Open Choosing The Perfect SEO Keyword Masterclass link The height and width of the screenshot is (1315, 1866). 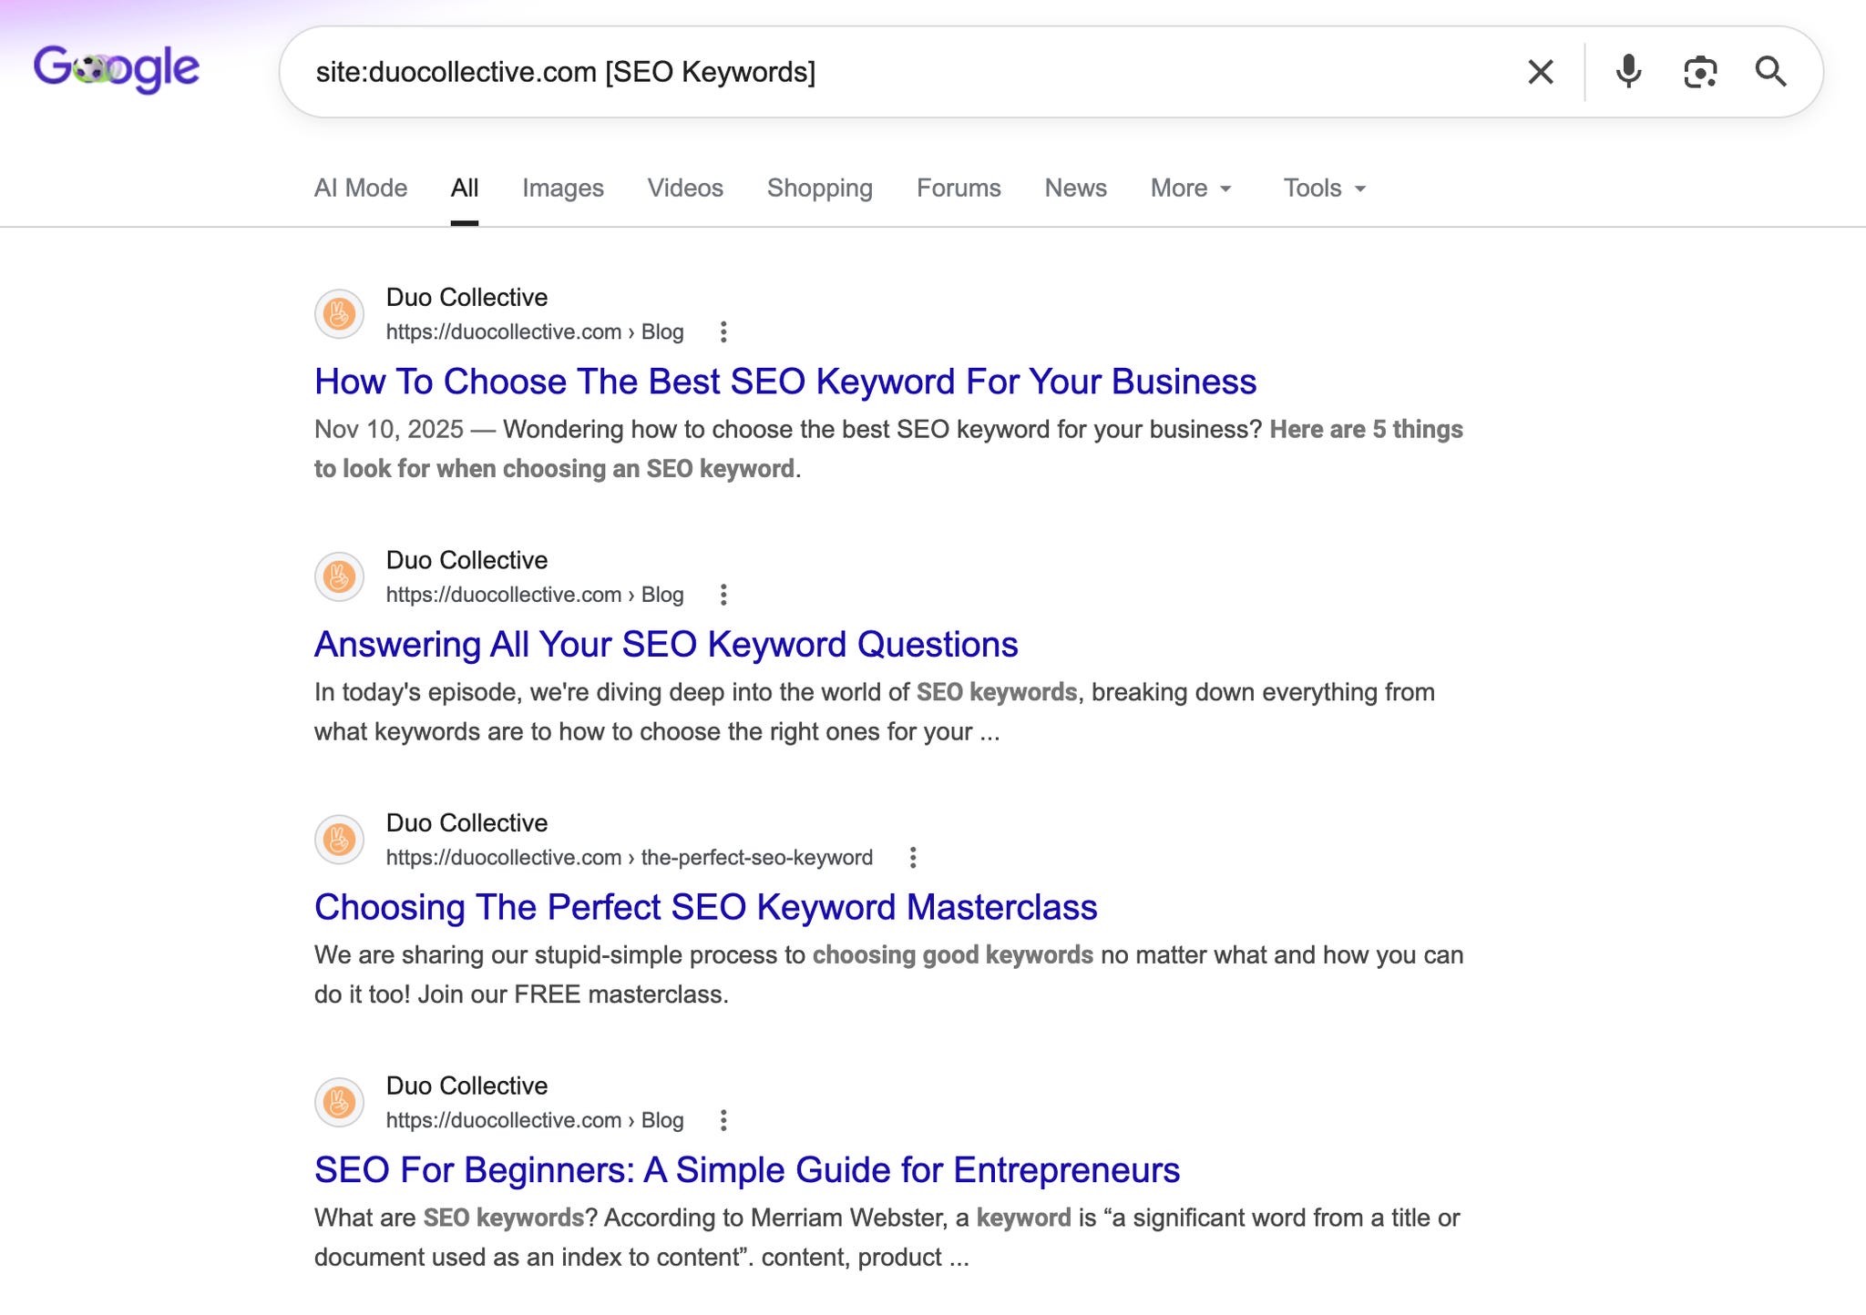(x=706, y=907)
